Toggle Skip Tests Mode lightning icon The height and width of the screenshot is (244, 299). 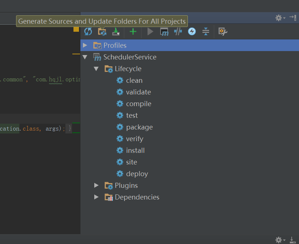coord(192,31)
